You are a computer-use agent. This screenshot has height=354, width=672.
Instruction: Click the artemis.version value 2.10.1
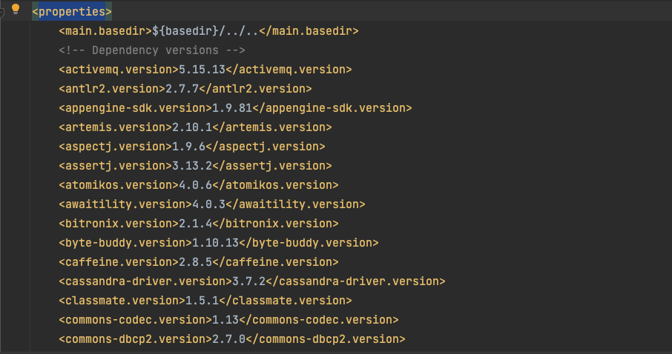[x=192, y=127]
